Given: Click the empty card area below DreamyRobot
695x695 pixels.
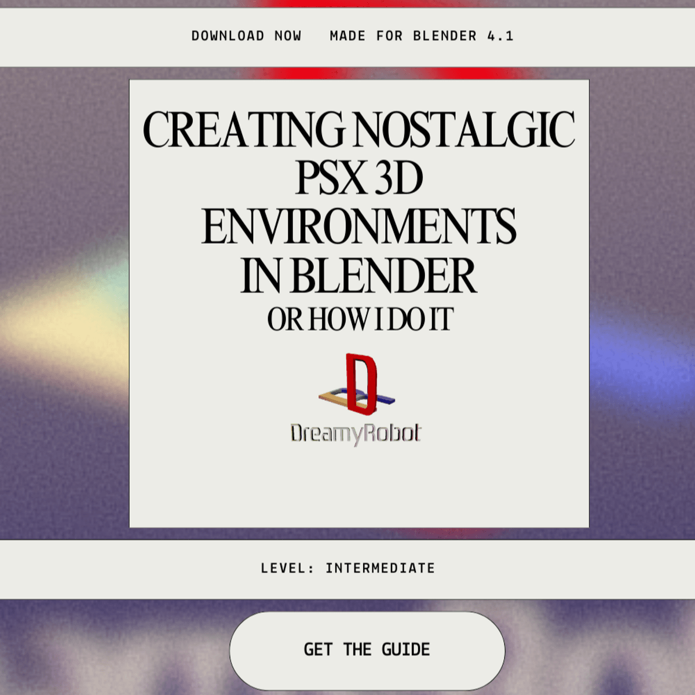Looking at the screenshot, I should pyautogui.click(x=359, y=487).
